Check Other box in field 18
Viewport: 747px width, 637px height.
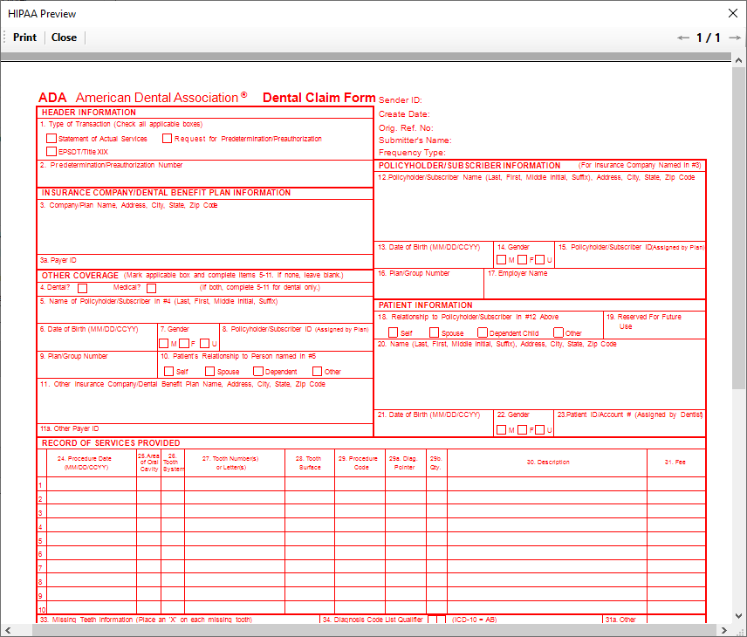[x=559, y=332]
